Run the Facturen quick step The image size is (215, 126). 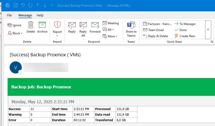pos(157,24)
